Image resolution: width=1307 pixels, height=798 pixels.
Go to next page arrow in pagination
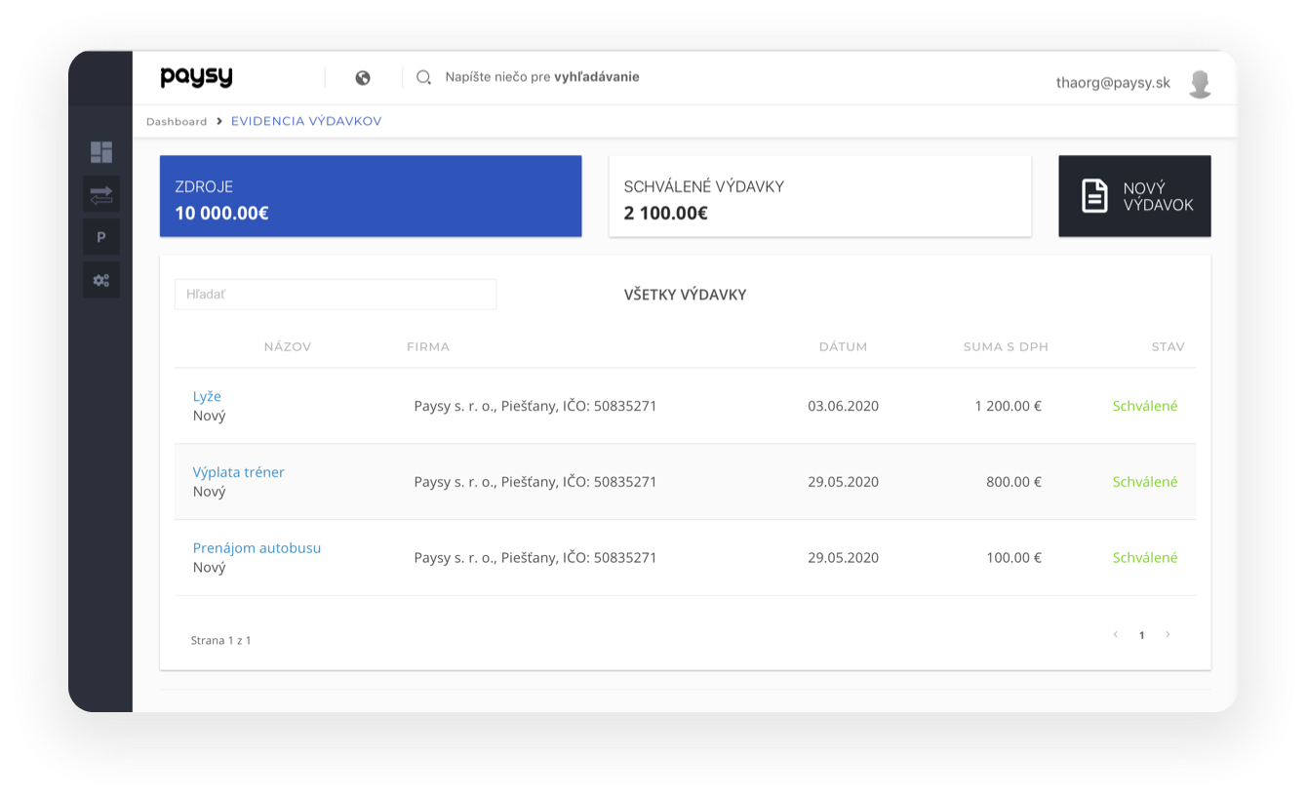click(x=1168, y=635)
